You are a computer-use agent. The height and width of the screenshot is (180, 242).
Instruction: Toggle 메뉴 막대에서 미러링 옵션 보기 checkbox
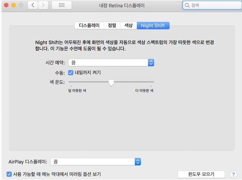9,174
